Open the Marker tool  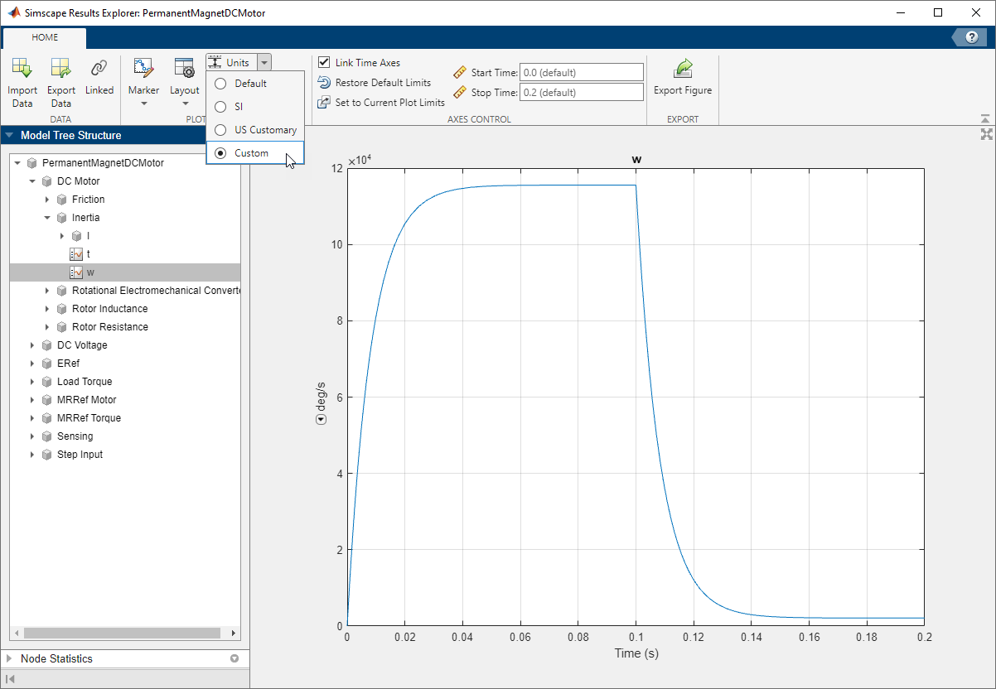143,70
